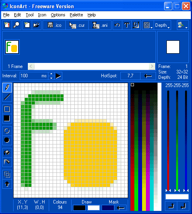Select the pencil drawing tool
Image resolution: width=192 pixels, height=214 pixels.
(7, 87)
